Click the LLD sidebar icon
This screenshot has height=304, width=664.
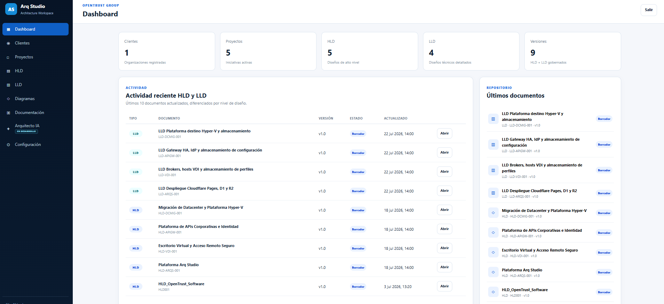click(x=8, y=85)
